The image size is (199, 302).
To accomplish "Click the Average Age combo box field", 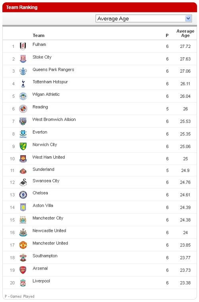I will tap(144, 18).
